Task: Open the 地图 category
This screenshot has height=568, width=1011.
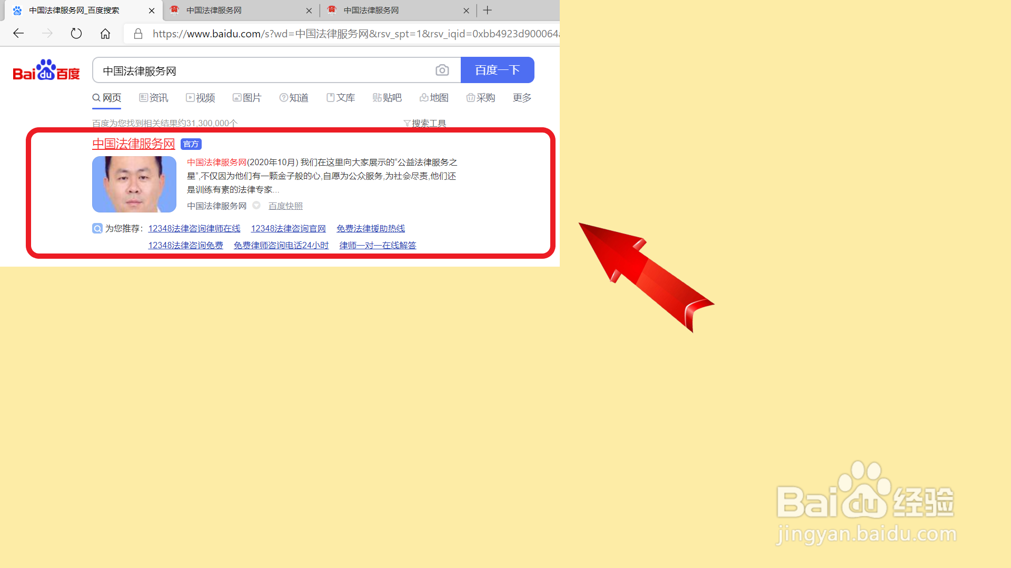Action: 434,98
